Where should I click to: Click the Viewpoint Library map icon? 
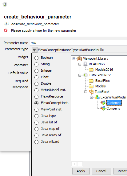[80, 58]
